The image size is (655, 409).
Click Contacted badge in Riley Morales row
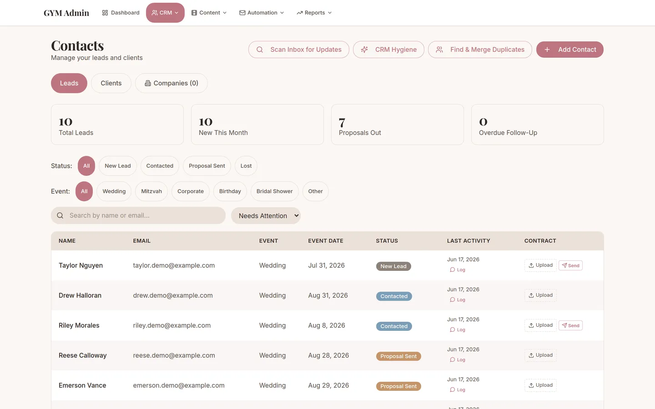[394, 326]
